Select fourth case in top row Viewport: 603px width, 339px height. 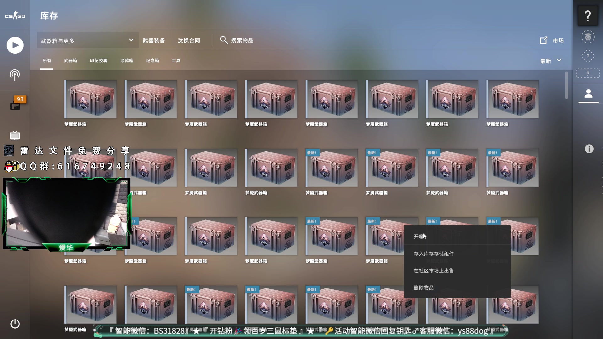(x=271, y=99)
